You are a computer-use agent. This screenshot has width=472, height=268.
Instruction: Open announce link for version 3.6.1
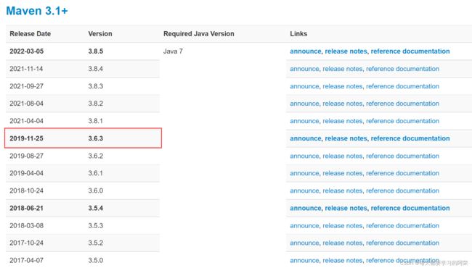click(304, 173)
